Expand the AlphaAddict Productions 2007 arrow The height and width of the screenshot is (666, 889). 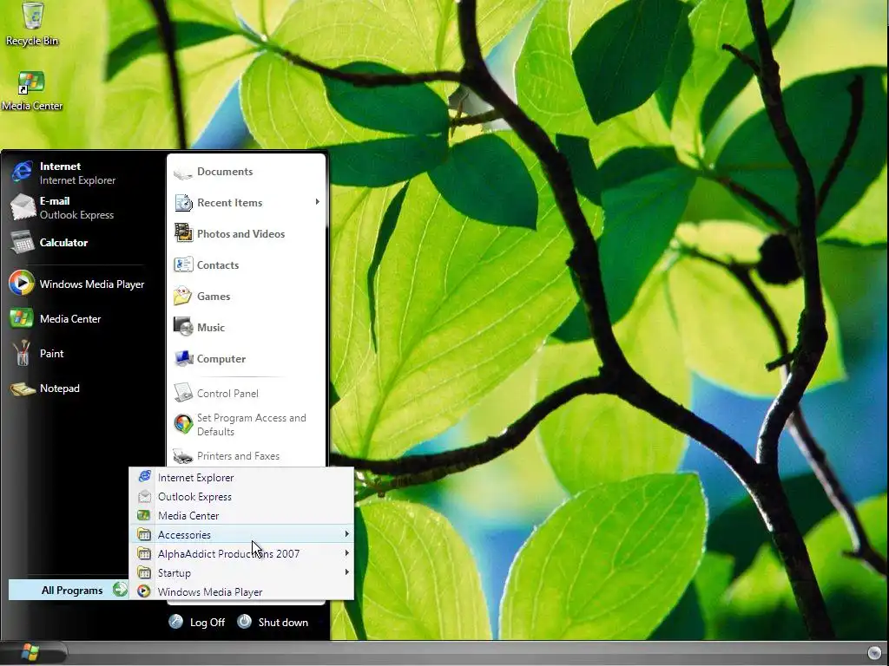(x=346, y=553)
